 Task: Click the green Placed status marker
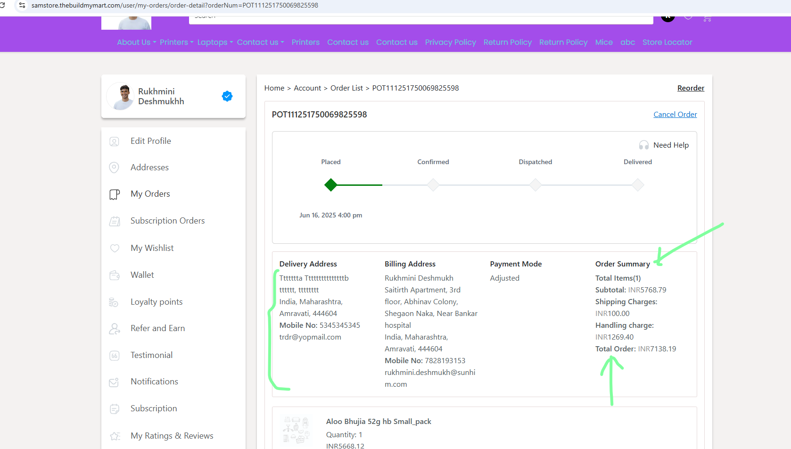click(x=331, y=185)
